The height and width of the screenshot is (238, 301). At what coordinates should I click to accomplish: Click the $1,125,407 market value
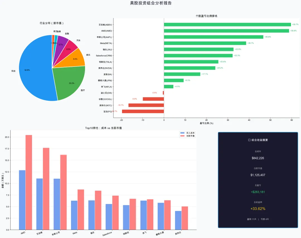(x=258, y=175)
